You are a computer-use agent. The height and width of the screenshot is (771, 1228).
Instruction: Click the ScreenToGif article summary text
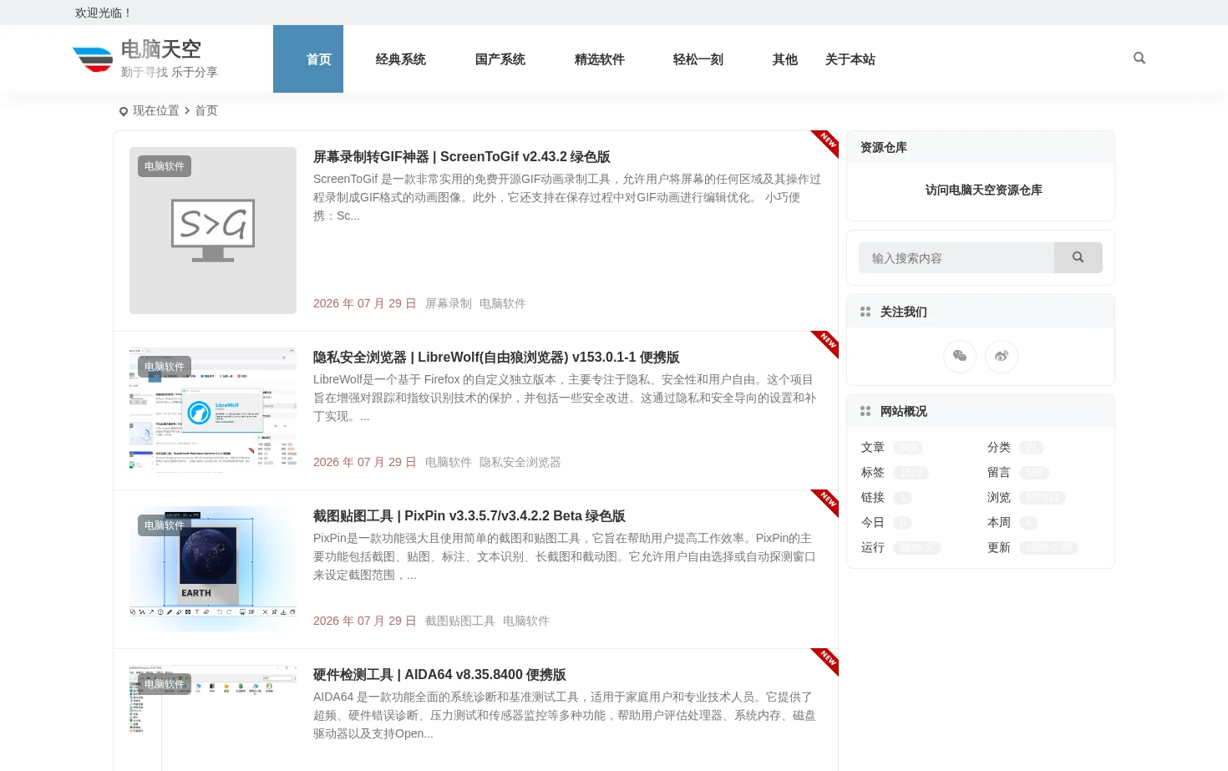click(567, 197)
